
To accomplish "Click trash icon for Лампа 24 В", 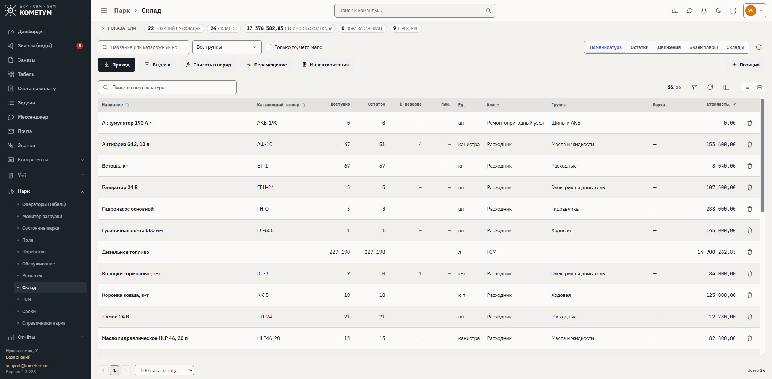I will tap(750, 317).
